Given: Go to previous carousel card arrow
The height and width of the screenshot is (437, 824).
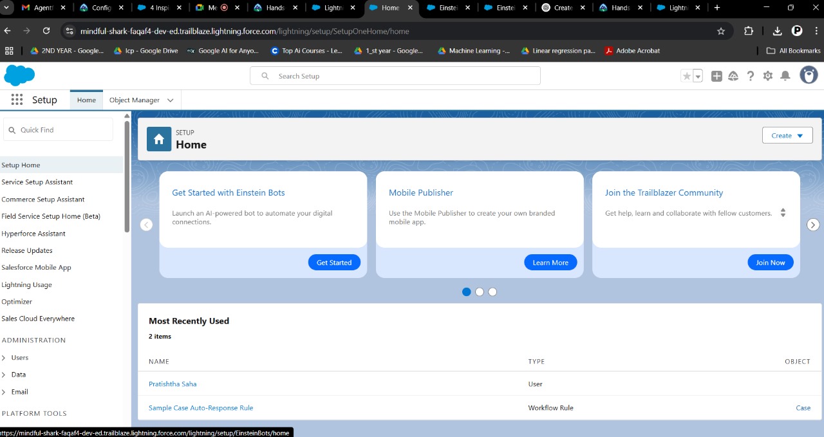Looking at the screenshot, I should click(146, 225).
